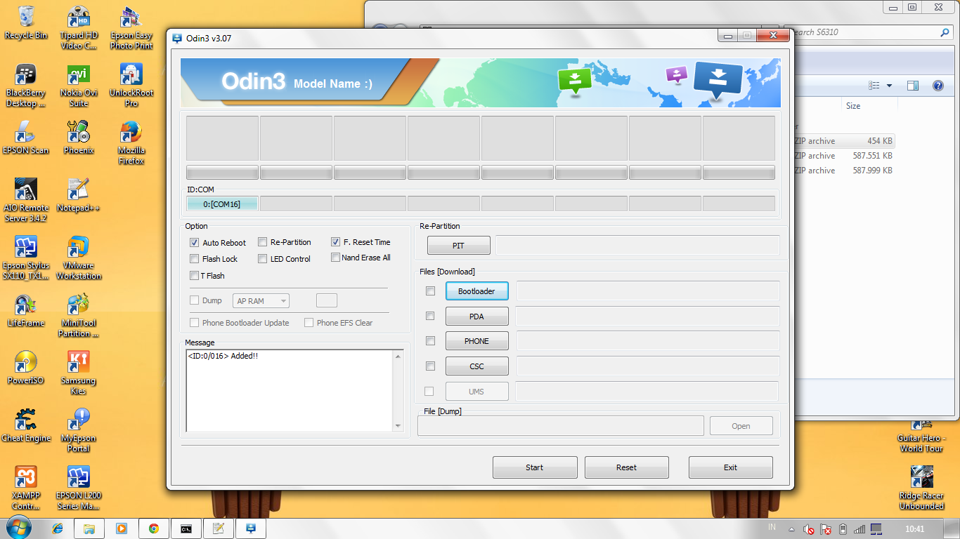Uncheck F. Reset Time option
960x539 pixels.
coord(336,242)
